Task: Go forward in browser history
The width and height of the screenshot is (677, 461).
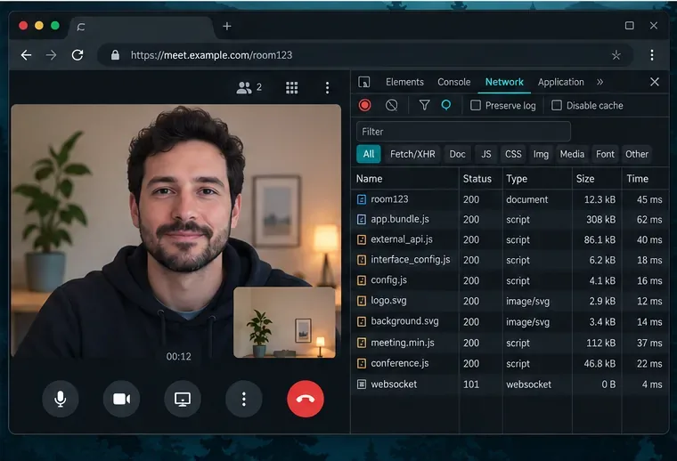Action: pyautogui.click(x=52, y=55)
